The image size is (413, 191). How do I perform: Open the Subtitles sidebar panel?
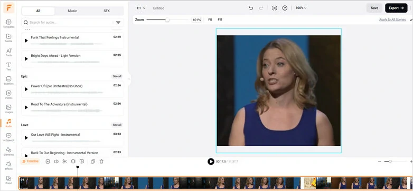click(8, 81)
